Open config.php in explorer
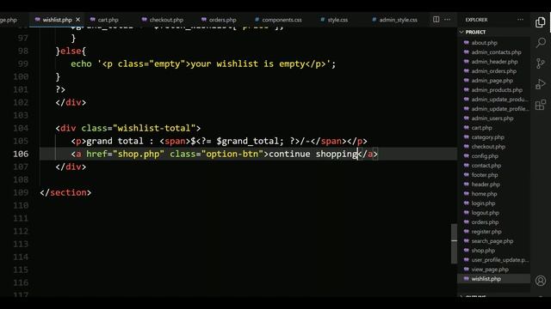Screen dimensions: 551x309 point(485,156)
